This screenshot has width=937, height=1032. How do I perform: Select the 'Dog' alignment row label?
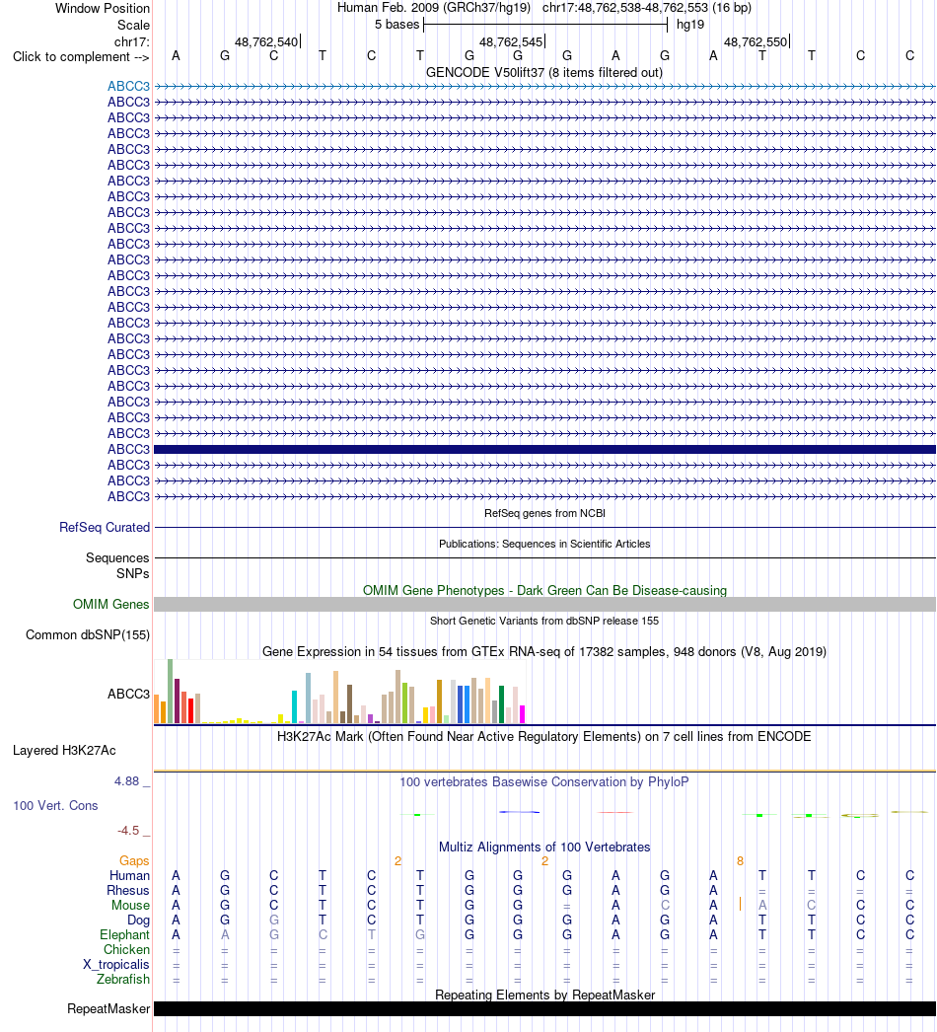[x=138, y=921]
